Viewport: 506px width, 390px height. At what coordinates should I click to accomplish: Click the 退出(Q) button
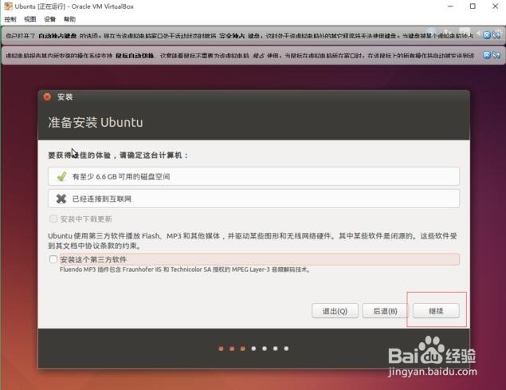(x=335, y=311)
